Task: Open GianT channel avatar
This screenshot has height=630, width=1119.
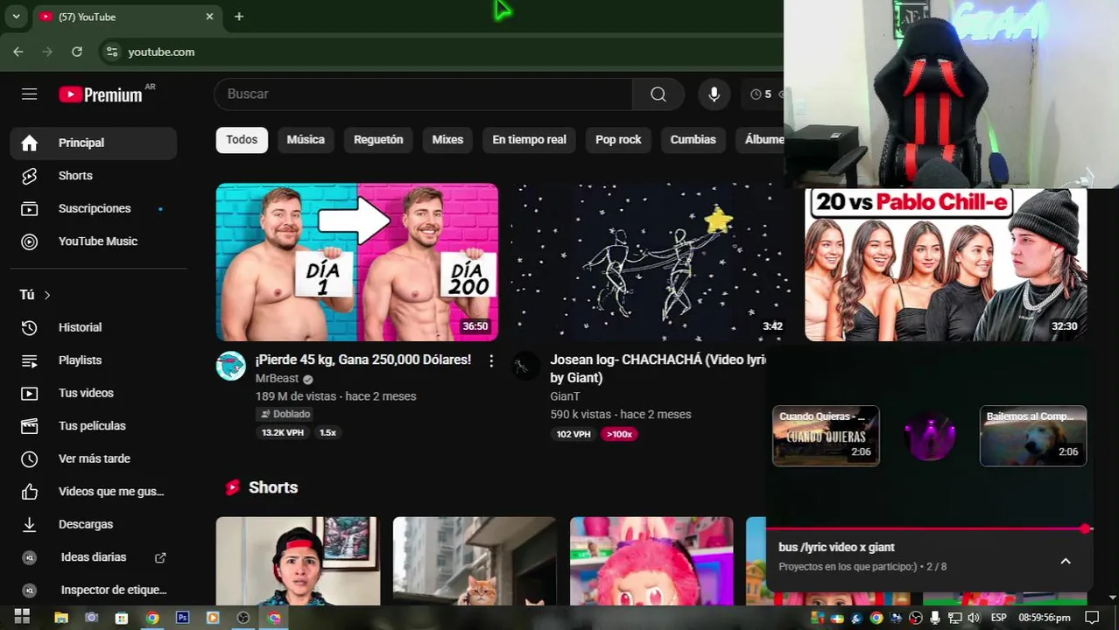Action: pyautogui.click(x=525, y=366)
